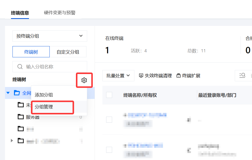Image resolution: width=252 pixels, height=160 pixels.
Task: Expand the bottom collapsed tree group arrow
Action: (12, 141)
